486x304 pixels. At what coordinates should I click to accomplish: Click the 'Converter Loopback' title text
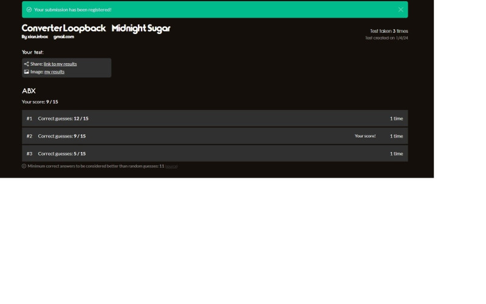click(x=64, y=28)
